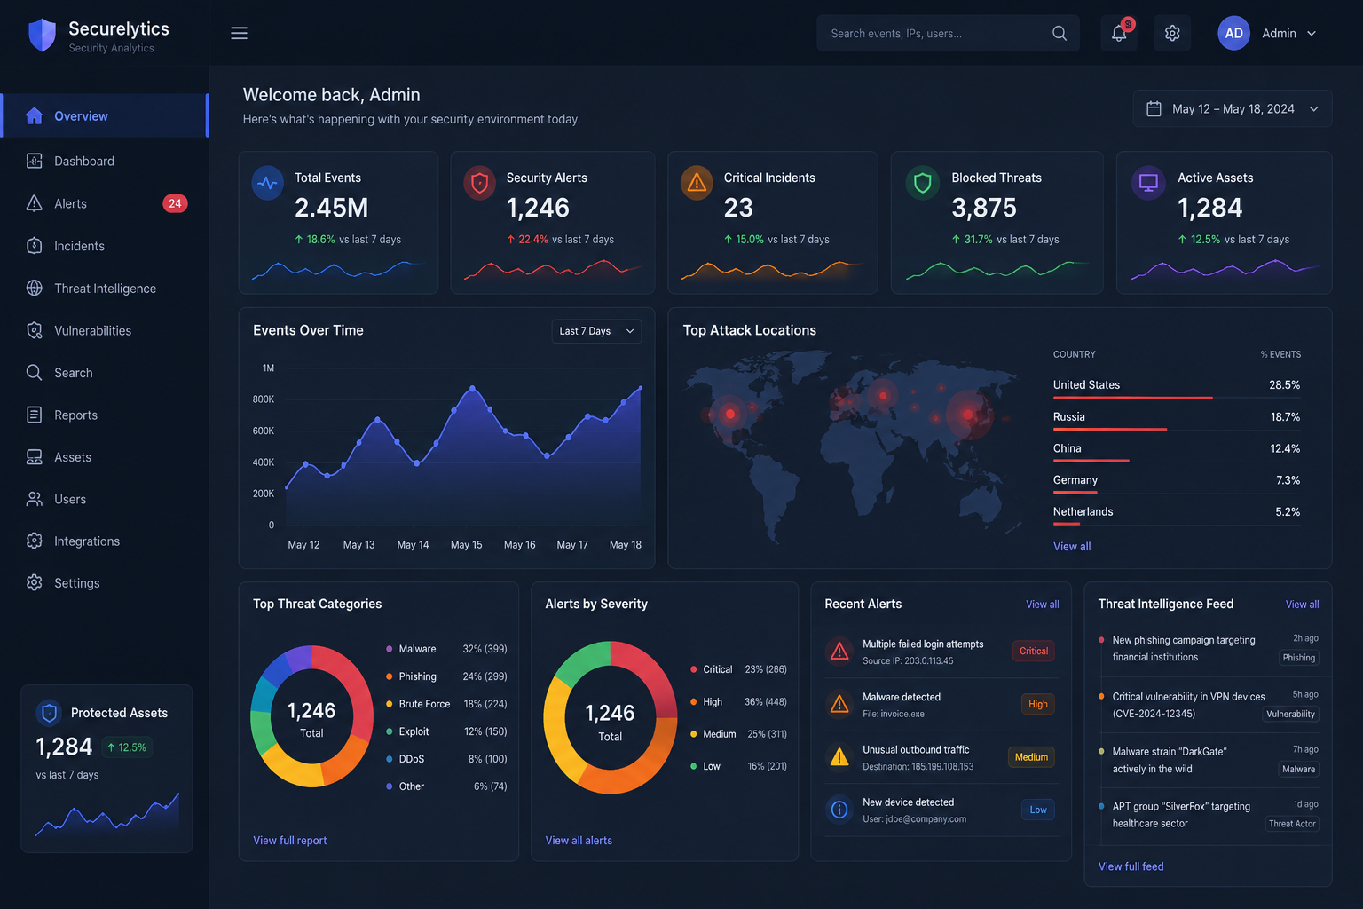Click the Russia country row
Image resolution: width=1363 pixels, height=909 pixels.
coord(1177,418)
